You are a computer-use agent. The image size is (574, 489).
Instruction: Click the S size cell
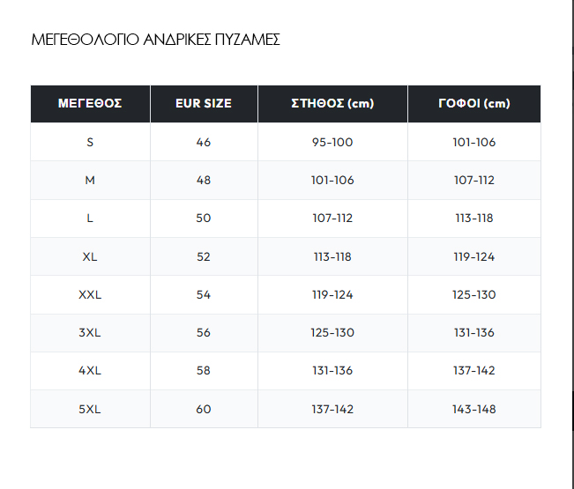pos(90,142)
